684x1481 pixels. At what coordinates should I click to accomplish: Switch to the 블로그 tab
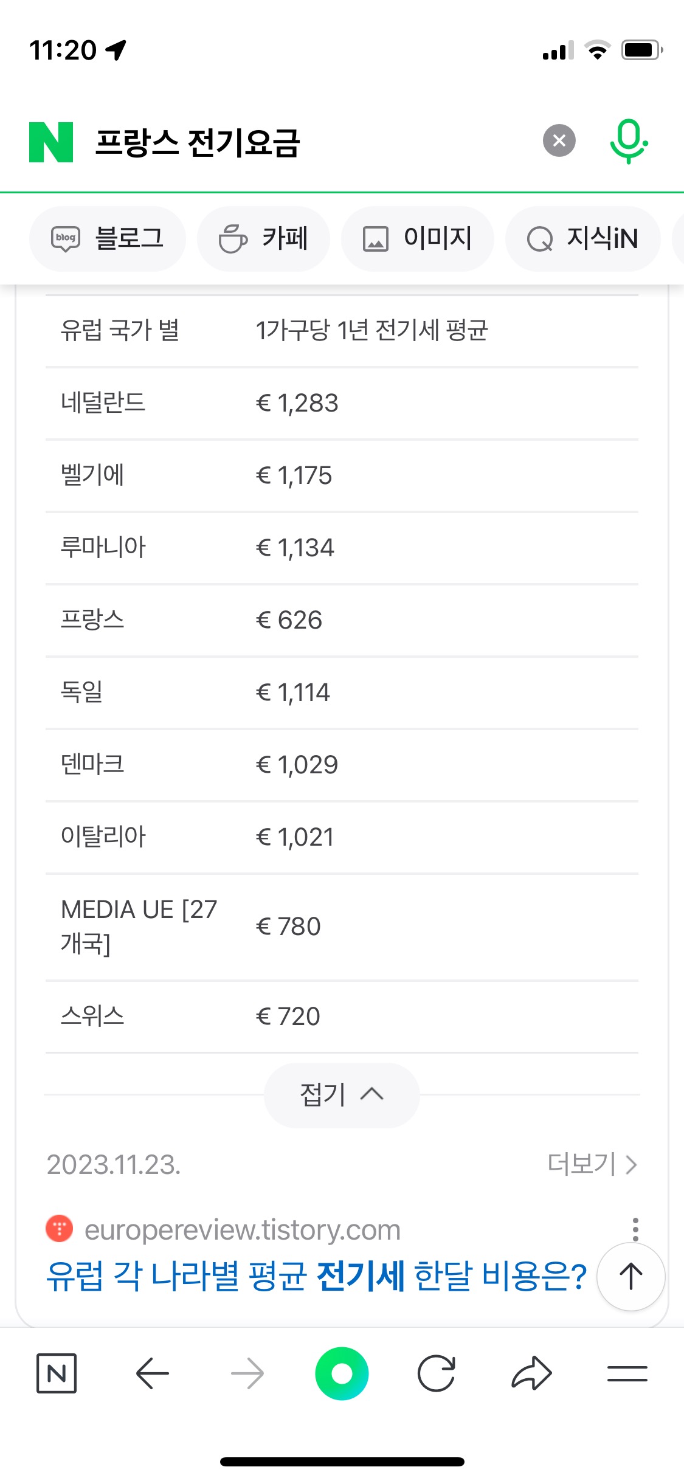(108, 238)
